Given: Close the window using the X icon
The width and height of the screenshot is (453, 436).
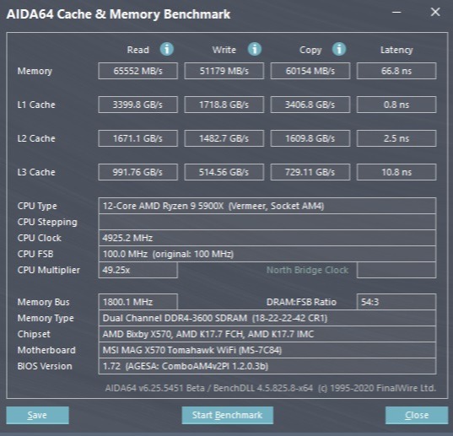Looking at the screenshot, I should click(x=435, y=12).
